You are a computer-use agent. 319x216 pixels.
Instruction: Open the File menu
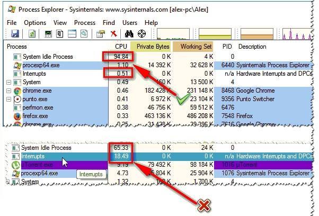point(12,23)
